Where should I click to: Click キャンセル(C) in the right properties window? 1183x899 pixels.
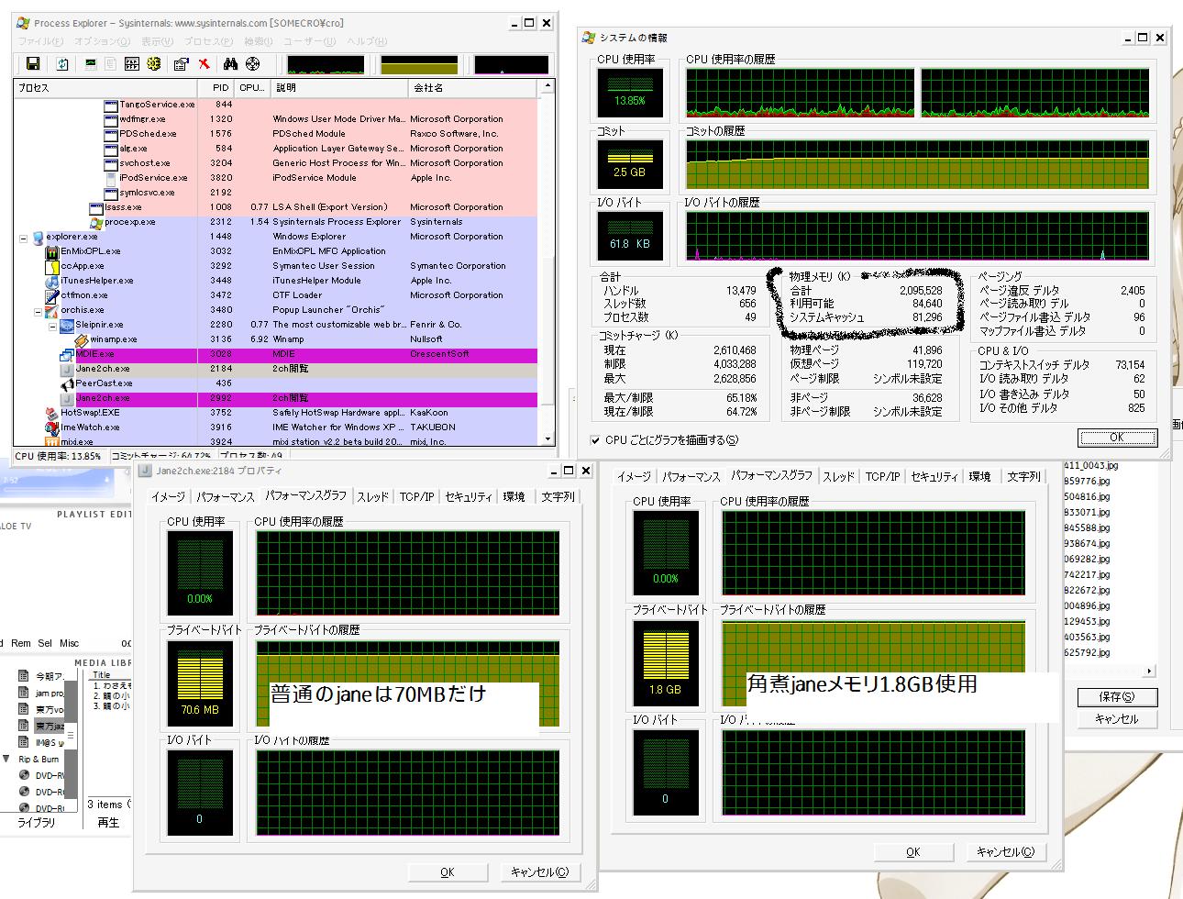[x=1005, y=852]
